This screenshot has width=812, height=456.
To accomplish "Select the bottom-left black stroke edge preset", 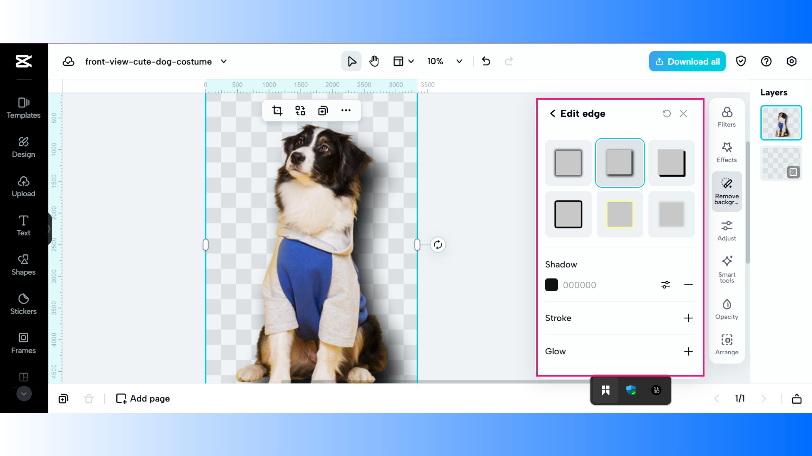I will [x=568, y=214].
